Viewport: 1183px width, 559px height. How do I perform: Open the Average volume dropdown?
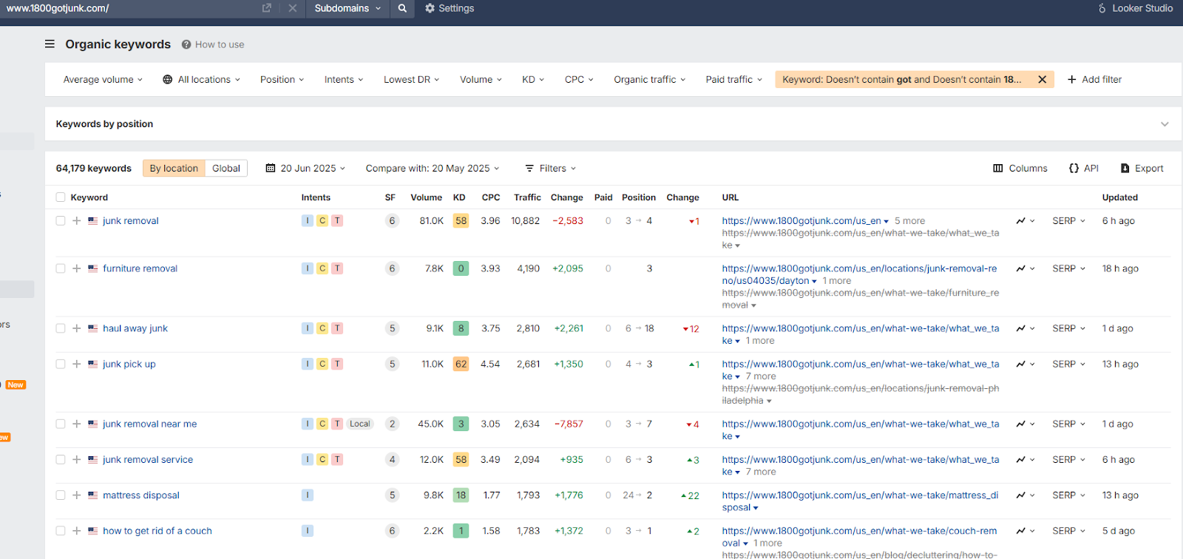pyautogui.click(x=103, y=80)
